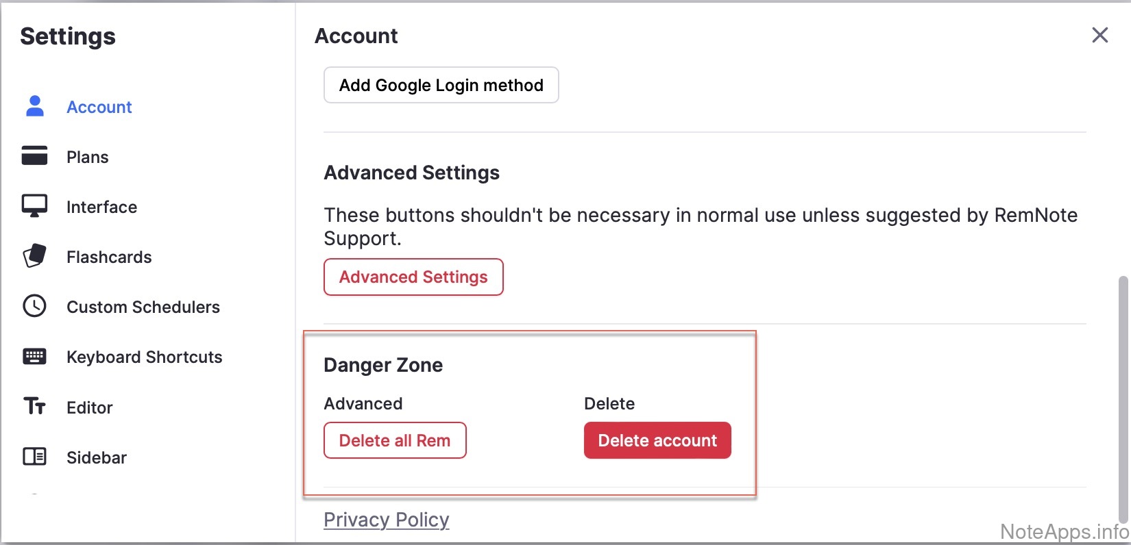Click the Sidebar panel icon
Viewport: 1131px width, 545px height.
point(35,457)
